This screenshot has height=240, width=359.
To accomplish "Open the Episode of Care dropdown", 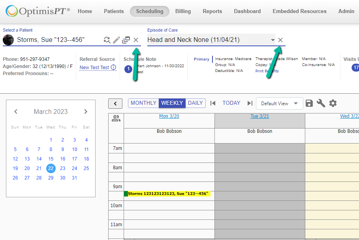I will point(273,40).
